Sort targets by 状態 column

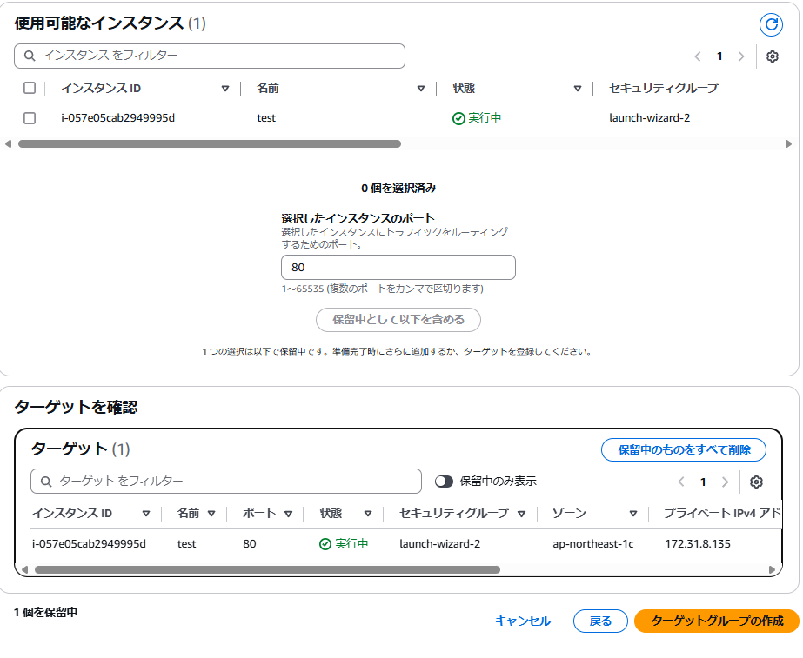368,514
